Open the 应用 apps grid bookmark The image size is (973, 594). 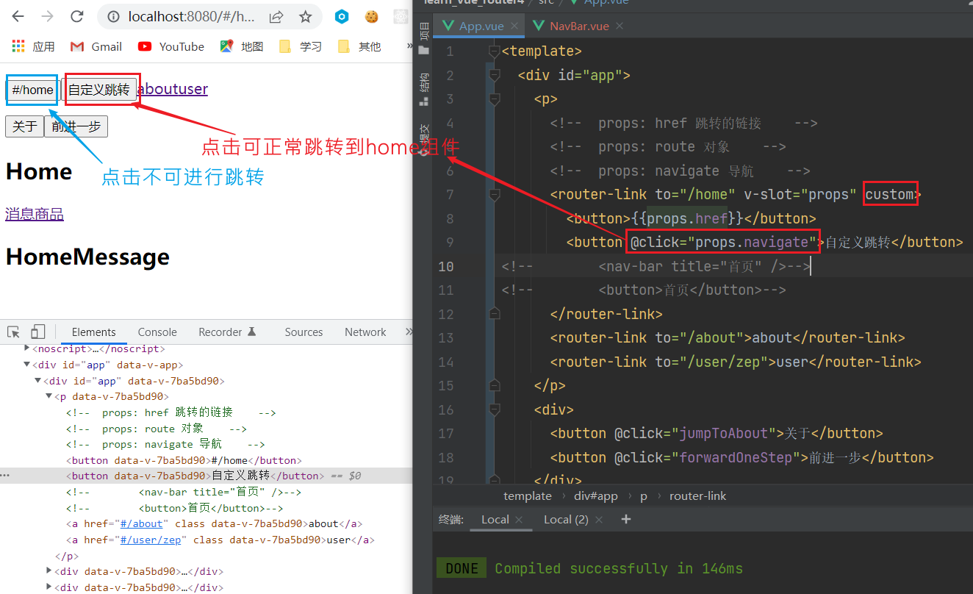click(34, 46)
